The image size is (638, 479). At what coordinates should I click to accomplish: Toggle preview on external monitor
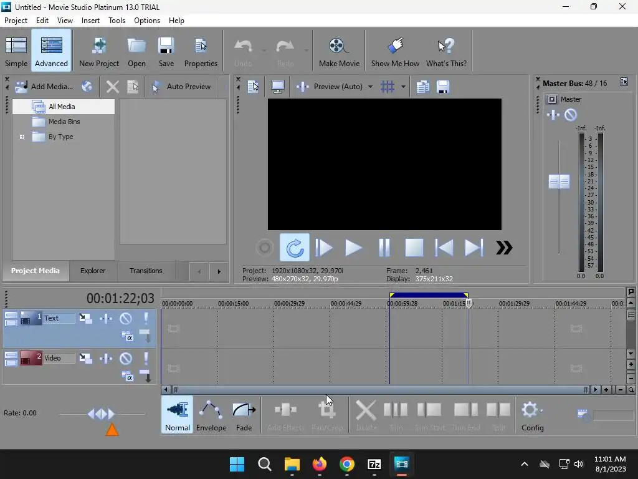pos(277,86)
